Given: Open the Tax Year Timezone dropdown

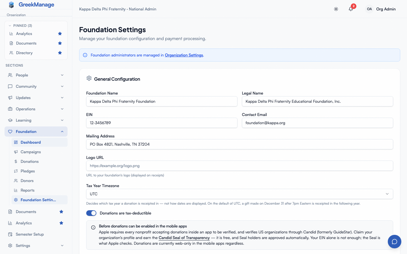Looking at the screenshot, I should [x=240, y=194].
